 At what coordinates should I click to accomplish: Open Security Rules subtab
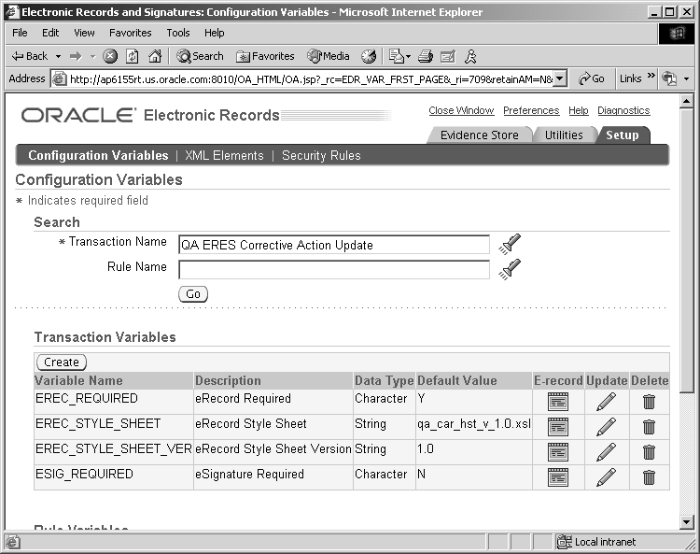321,155
